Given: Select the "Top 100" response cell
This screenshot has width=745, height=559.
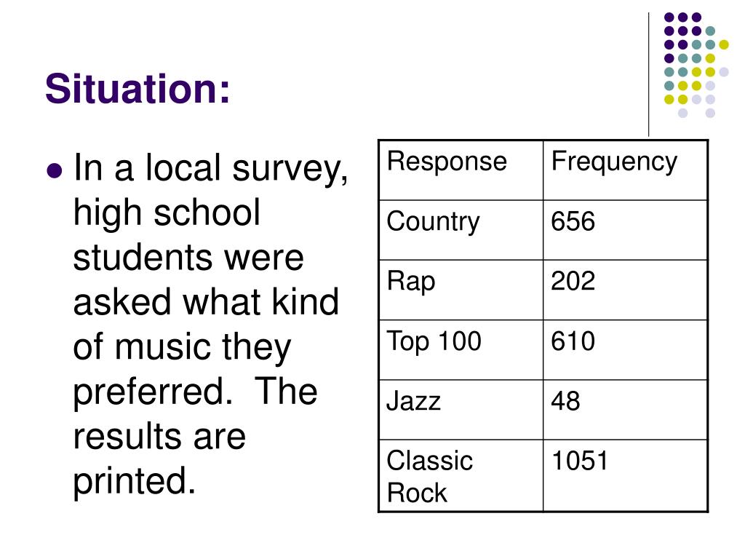Looking at the screenshot, I should (434, 341).
